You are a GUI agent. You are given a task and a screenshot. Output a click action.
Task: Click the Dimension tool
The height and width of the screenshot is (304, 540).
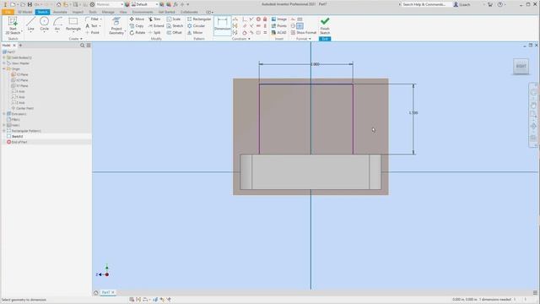coord(223,25)
